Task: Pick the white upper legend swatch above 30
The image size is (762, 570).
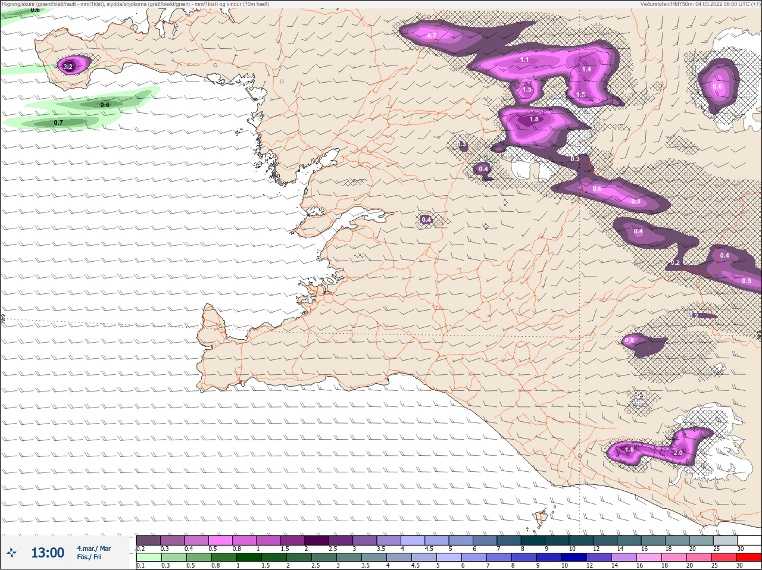Action: click(x=749, y=540)
